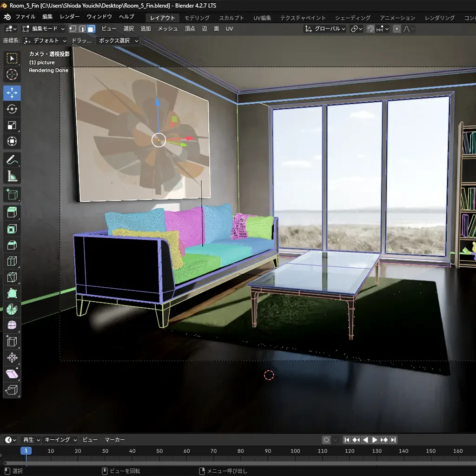Open the 編集モード mode dropdown
Screen dimensions: 476x476
click(x=44, y=29)
